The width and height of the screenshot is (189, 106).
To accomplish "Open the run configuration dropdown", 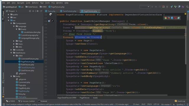I will click(145, 7).
